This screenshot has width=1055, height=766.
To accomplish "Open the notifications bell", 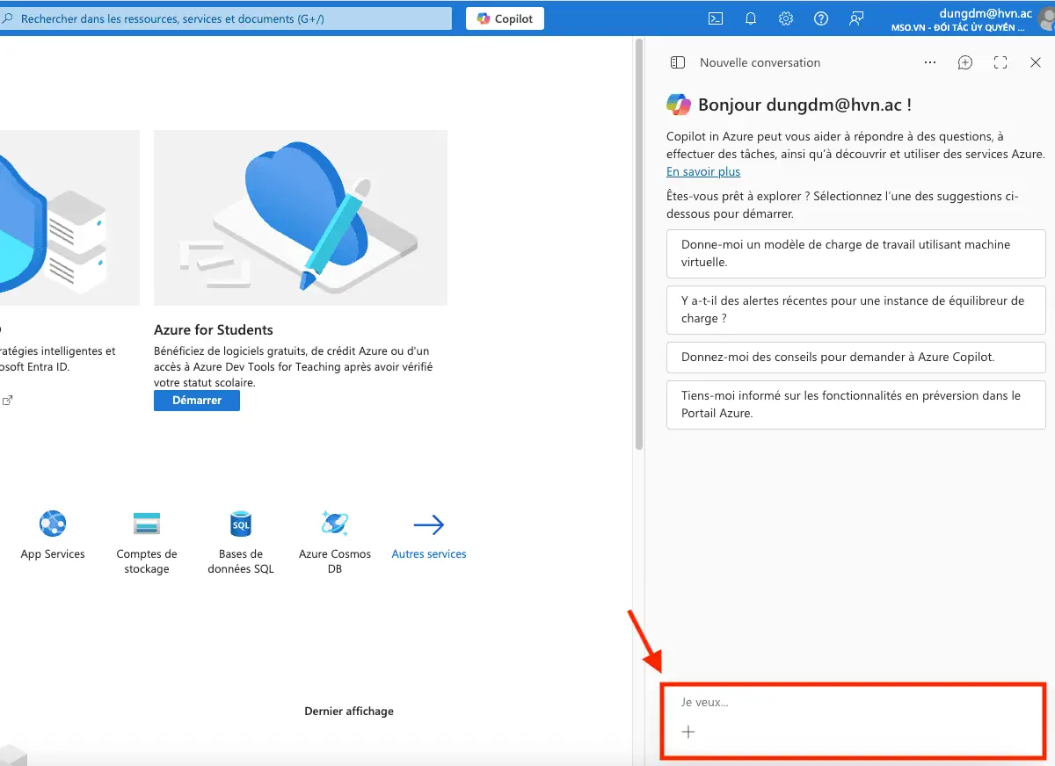I will pos(751,18).
